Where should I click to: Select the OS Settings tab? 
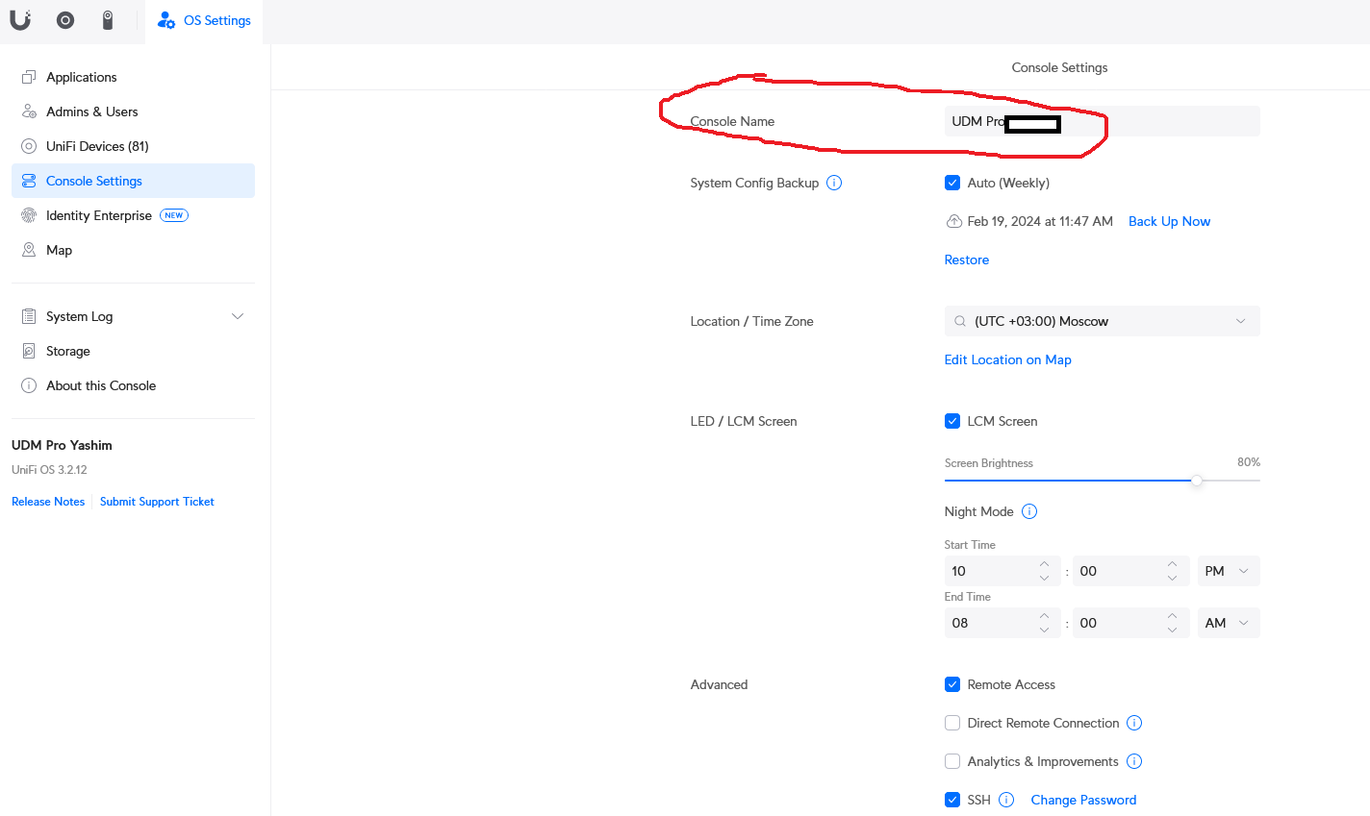(204, 20)
